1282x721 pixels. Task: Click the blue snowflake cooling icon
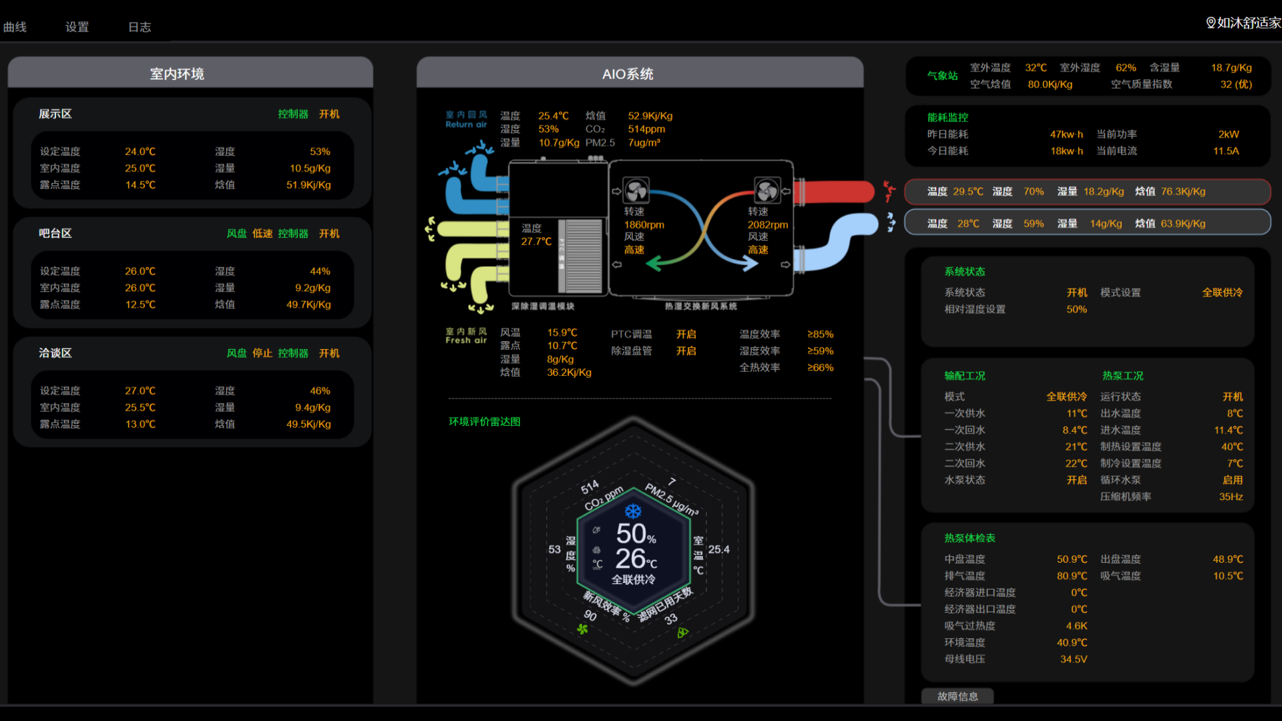click(632, 511)
